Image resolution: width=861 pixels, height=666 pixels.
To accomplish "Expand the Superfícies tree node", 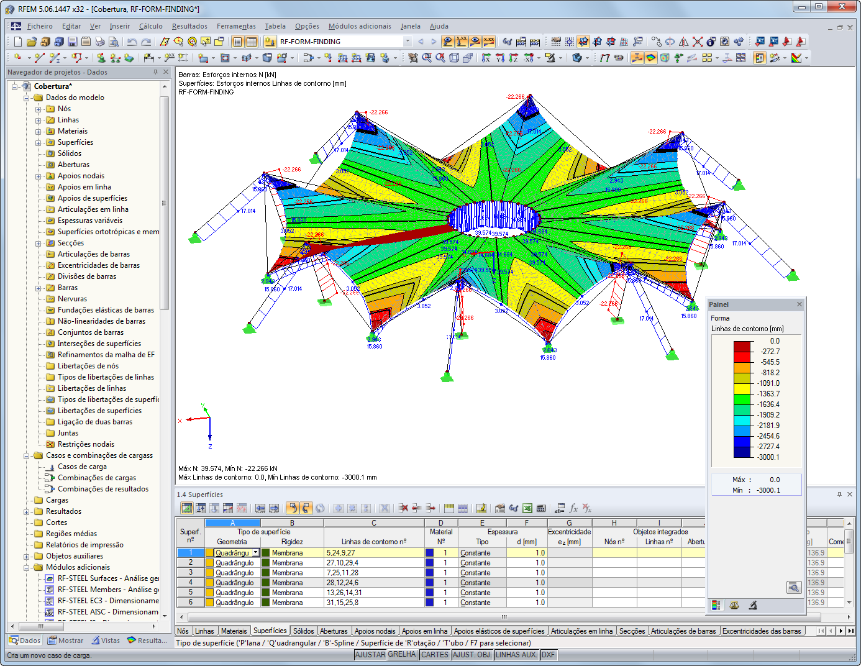I will [38, 143].
